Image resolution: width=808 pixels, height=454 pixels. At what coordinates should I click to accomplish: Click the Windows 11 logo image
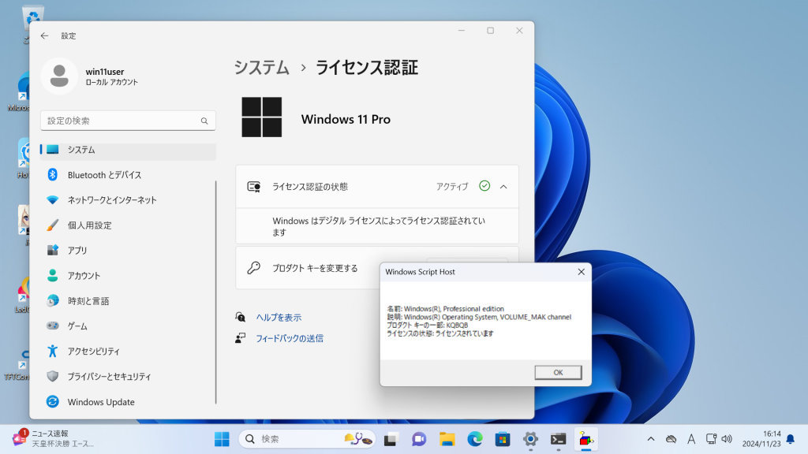(262, 117)
